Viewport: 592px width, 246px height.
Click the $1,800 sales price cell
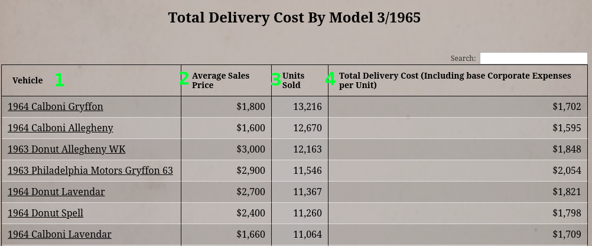[251, 106]
